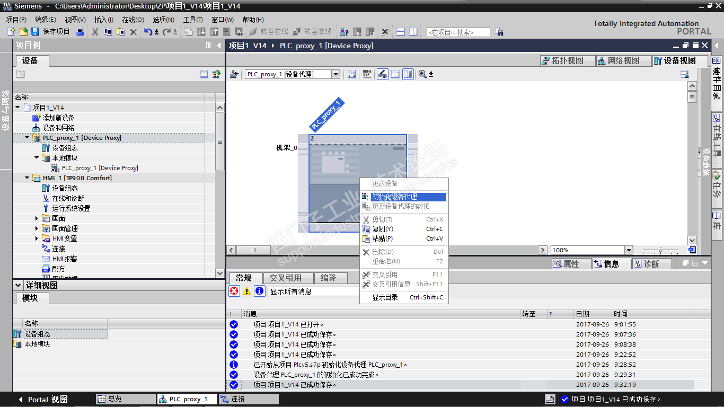Open the 选项(N) menu

tap(163, 20)
